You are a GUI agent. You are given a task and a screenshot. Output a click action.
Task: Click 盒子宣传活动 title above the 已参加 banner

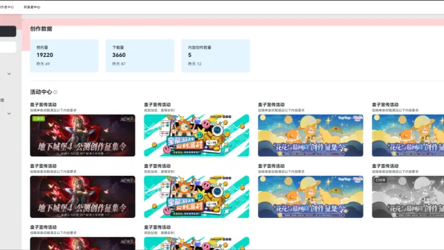(43, 105)
